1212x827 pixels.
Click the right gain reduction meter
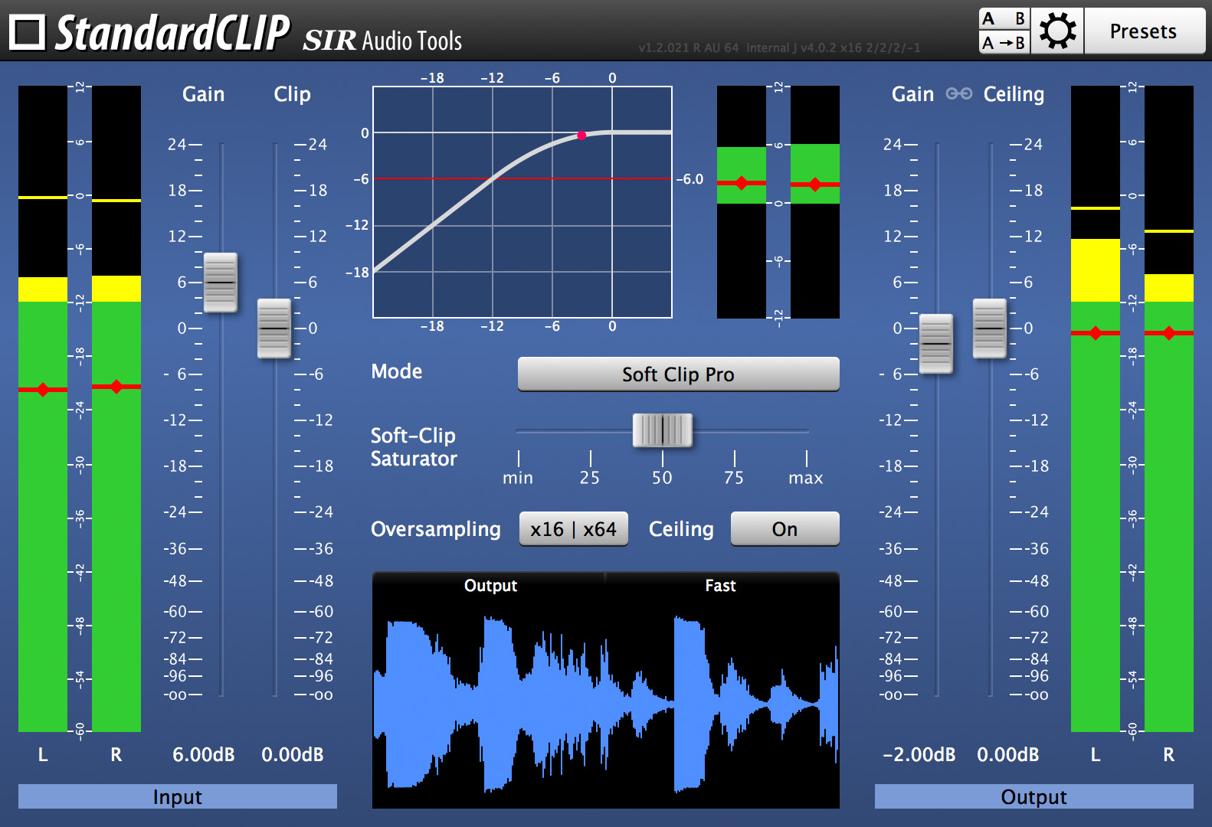tap(815, 202)
